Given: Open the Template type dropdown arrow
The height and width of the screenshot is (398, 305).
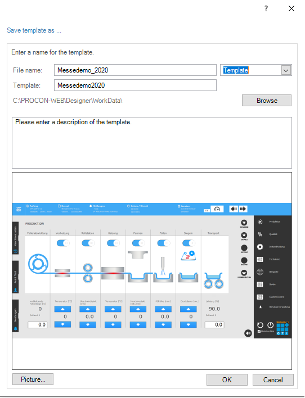Looking at the screenshot, I should pyautogui.click(x=286, y=70).
